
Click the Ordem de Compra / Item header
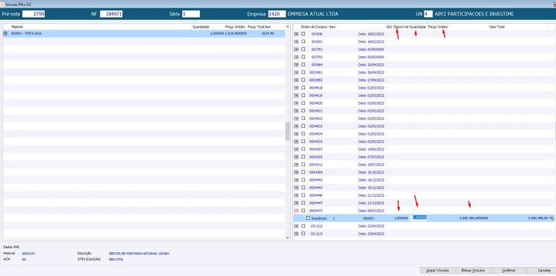click(x=318, y=27)
